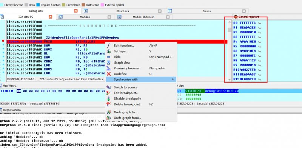Open the Module: libdvm.so tab

[143, 17]
